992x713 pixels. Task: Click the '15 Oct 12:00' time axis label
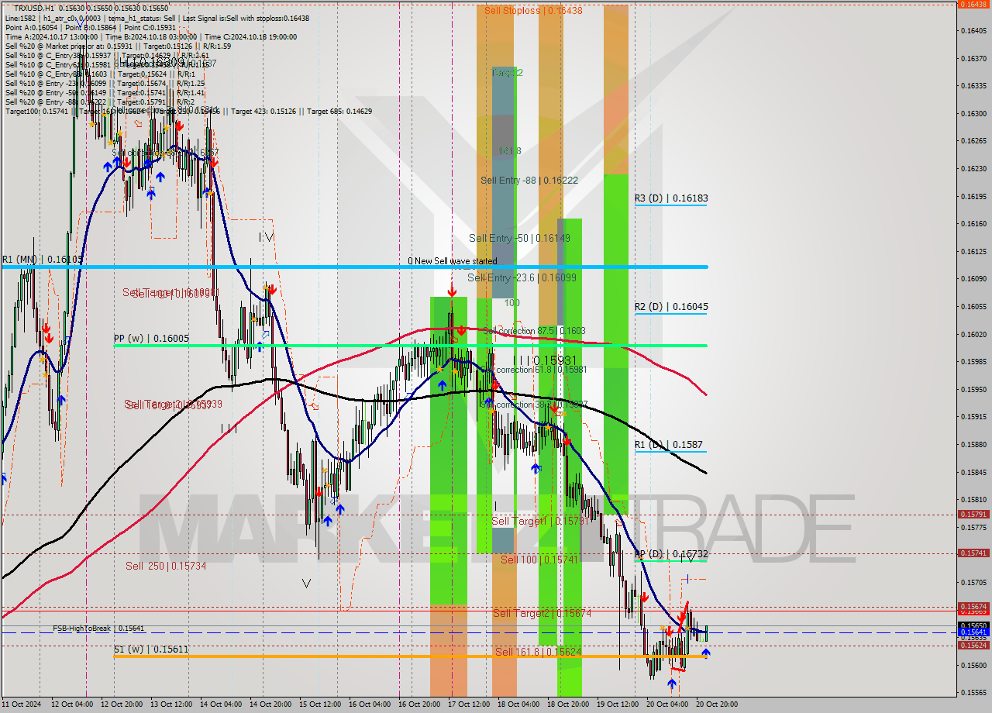(320, 704)
